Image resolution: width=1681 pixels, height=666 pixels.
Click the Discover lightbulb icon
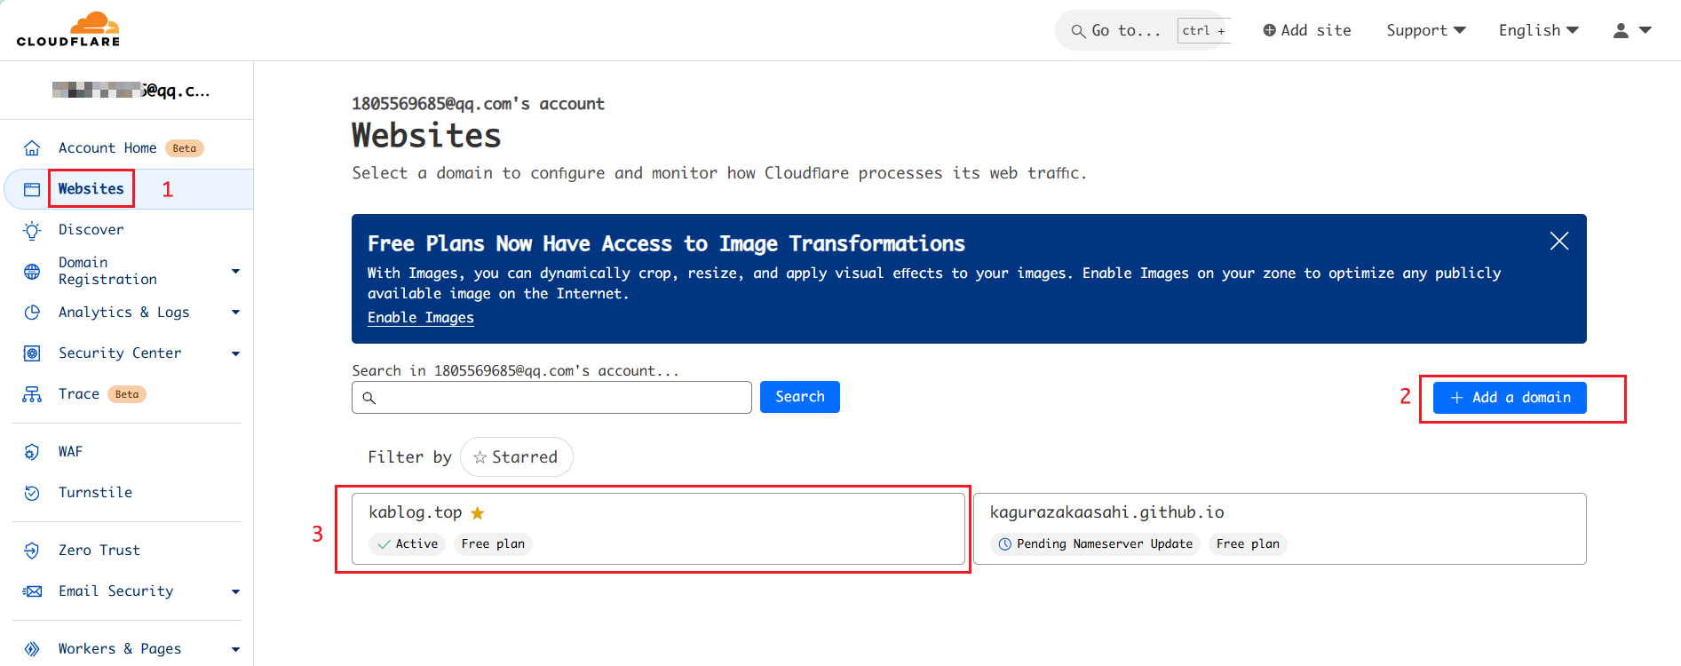tap(32, 230)
